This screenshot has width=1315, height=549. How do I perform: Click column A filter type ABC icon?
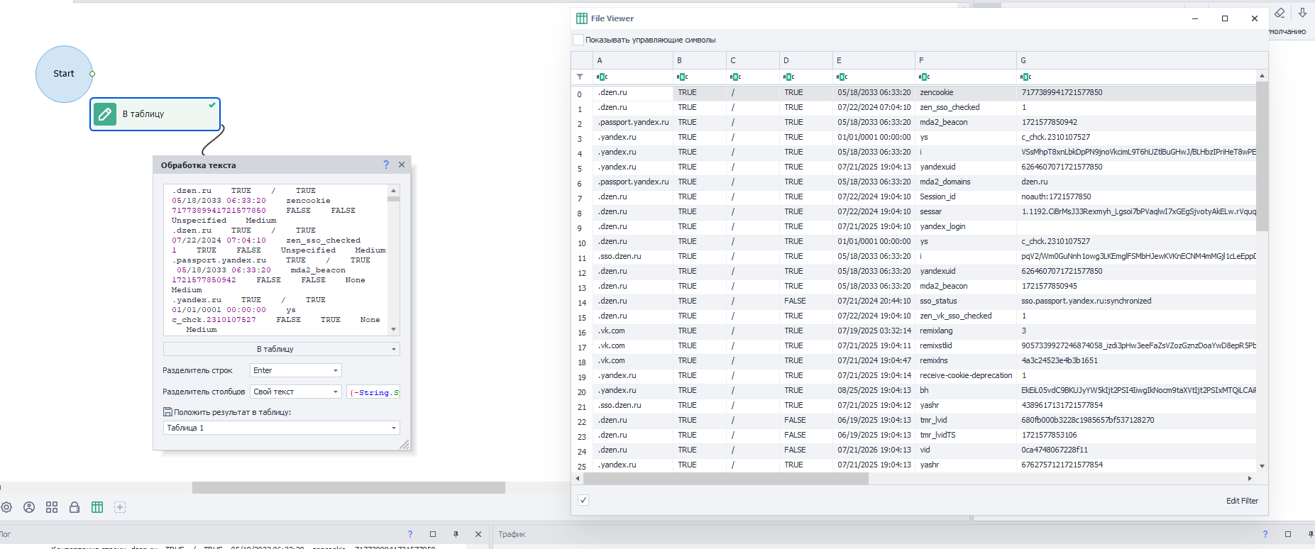click(602, 77)
